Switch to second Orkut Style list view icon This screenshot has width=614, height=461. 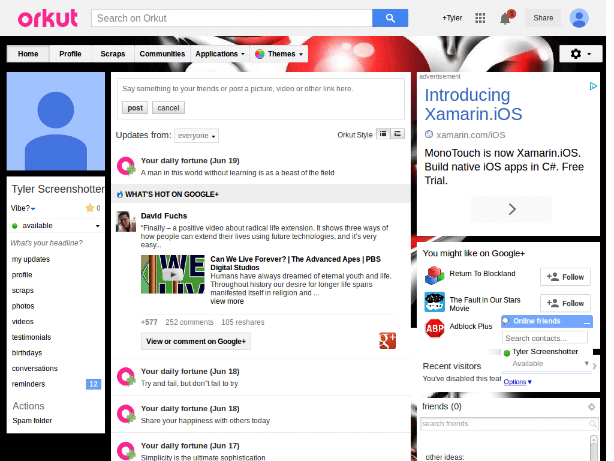(397, 134)
